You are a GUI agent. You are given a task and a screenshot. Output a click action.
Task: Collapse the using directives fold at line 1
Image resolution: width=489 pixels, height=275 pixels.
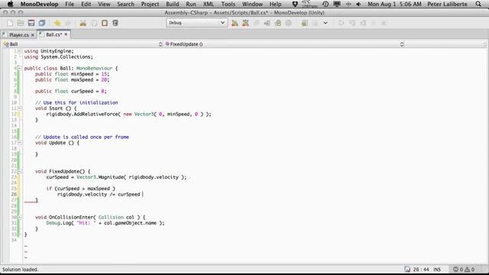coord(20,51)
